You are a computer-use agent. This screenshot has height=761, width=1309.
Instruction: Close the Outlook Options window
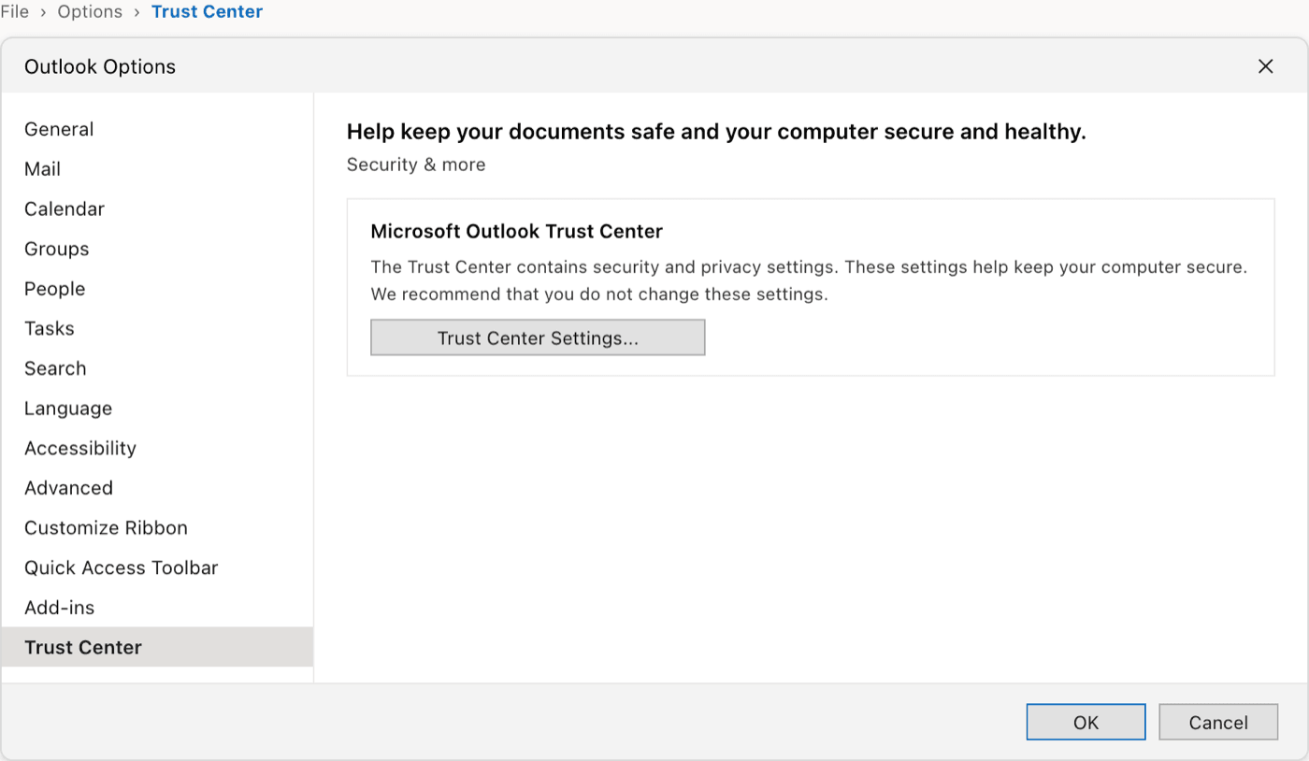pyautogui.click(x=1265, y=66)
